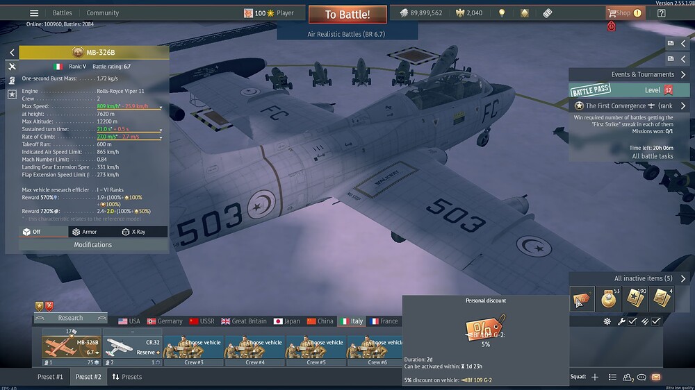The height and width of the screenshot is (390, 695).
Task: Select Great Britain nation tab
Action: coord(244,321)
